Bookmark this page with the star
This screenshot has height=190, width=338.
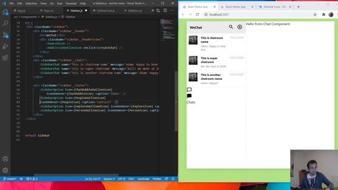pos(315,15)
